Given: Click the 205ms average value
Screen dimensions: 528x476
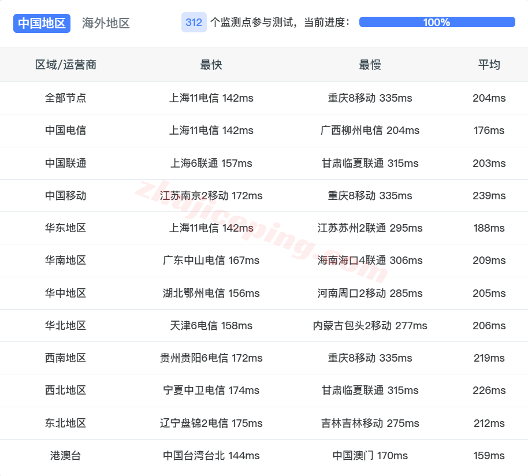Looking at the screenshot, I should (489, 293).
